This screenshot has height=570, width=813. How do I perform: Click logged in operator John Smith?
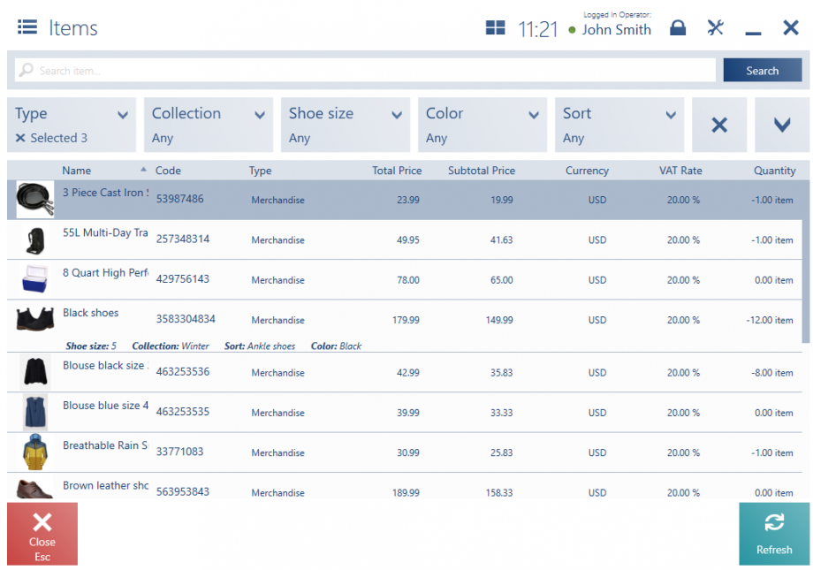click(616, 29)
